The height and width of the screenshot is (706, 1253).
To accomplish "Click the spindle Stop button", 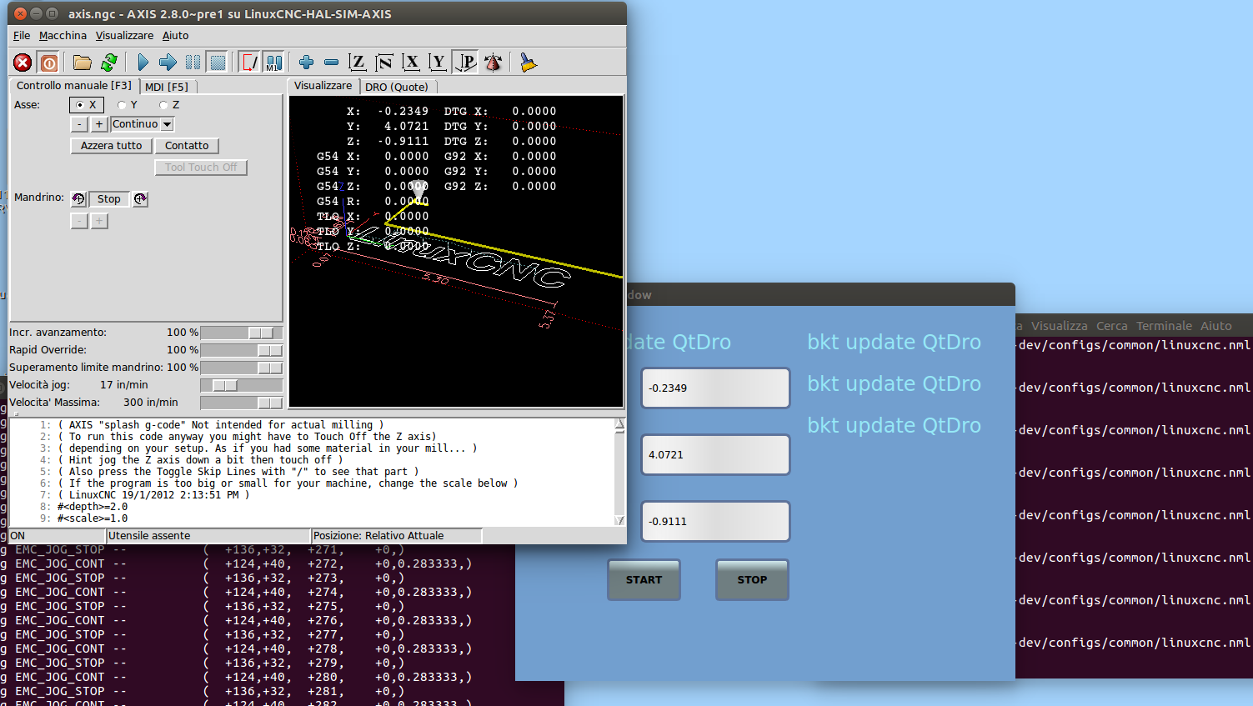I will tap(109, 199).
